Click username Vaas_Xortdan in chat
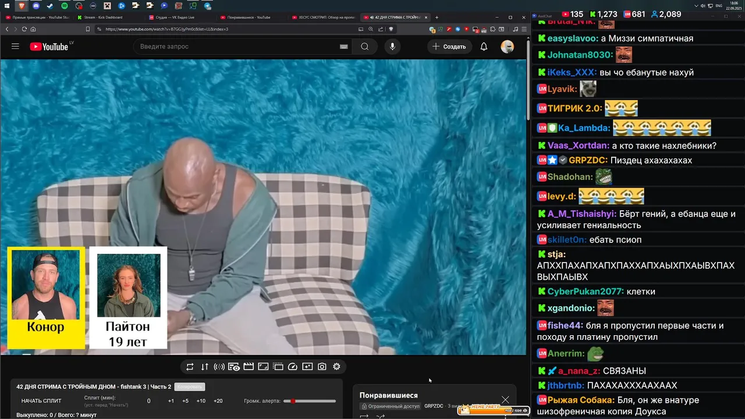The width and height of the screenshot is (745, 419). 579,145
